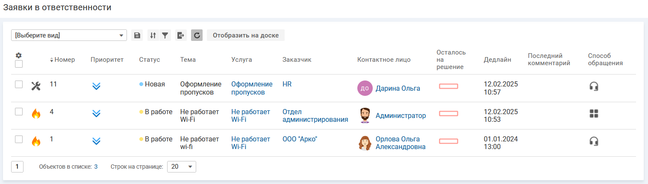Viewport: 648px width, 184px height.
Task: Click the save view floppy disk icon
Action: 137,35
